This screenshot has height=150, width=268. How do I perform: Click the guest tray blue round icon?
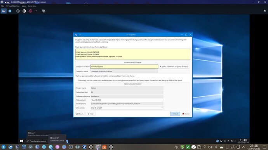(x=218, y=141)
